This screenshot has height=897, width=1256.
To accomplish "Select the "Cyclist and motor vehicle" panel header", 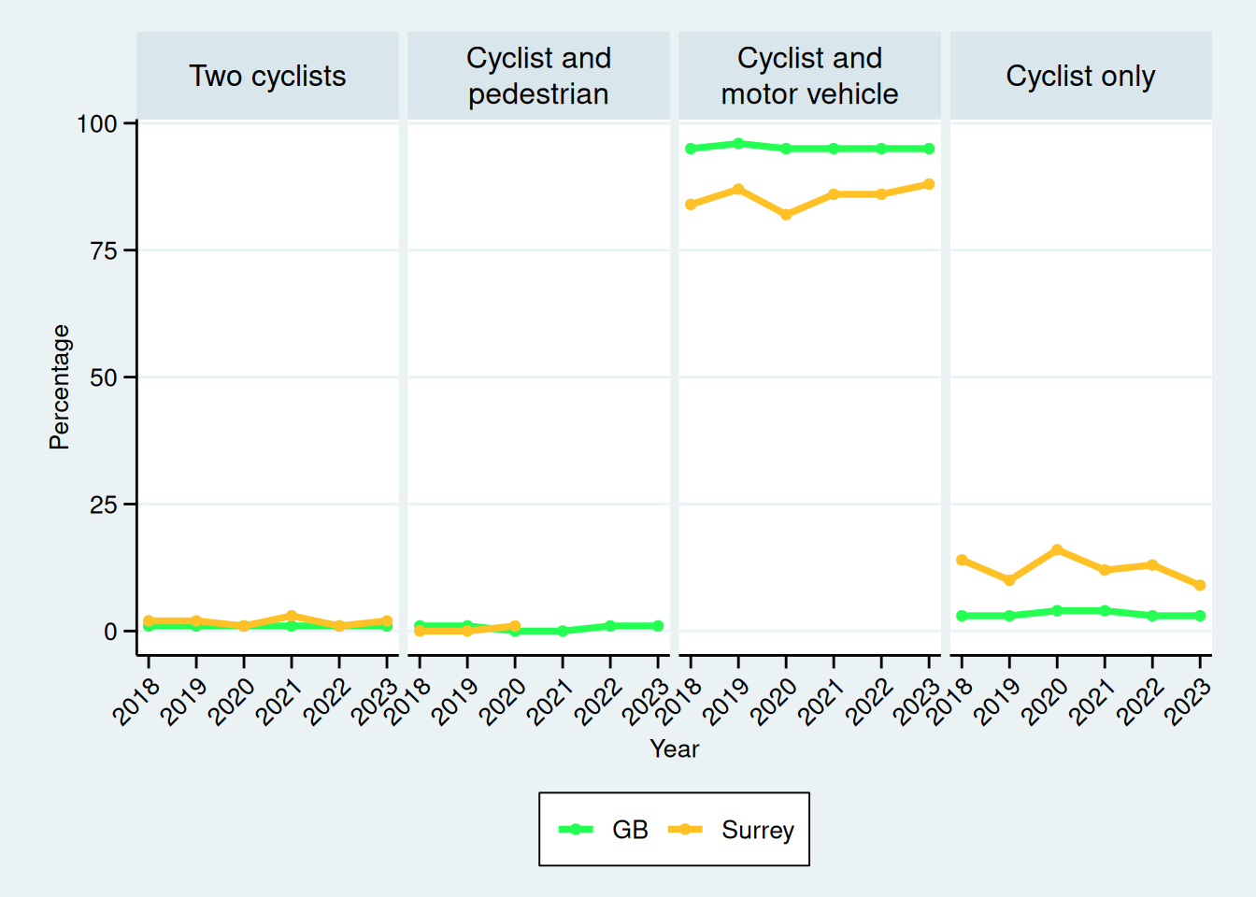I will point(809,76).
